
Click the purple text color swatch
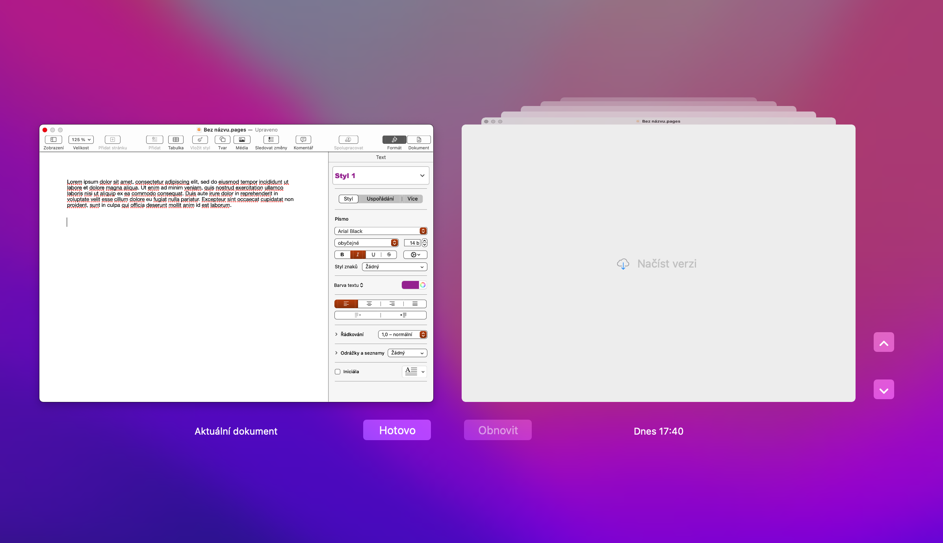(x=410, y=285)
